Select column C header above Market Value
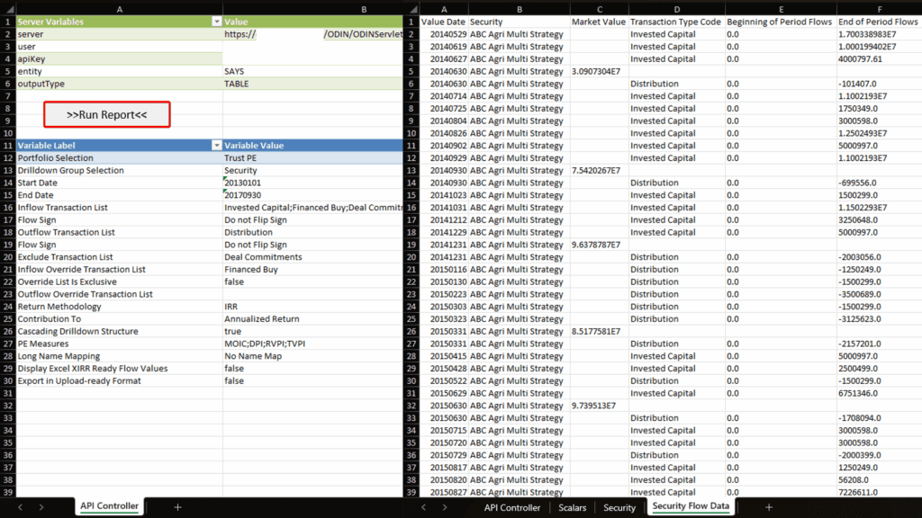 [x=598, y=7]
